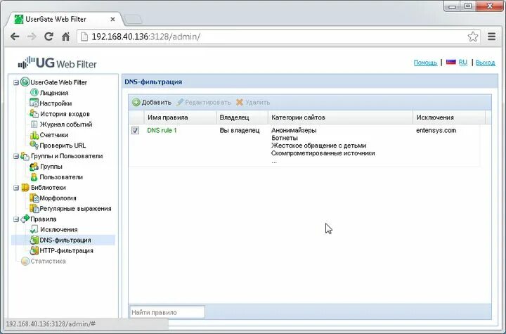Click the RU language link
The width and height of the screenshot is (506, 334).
click(x=462, y=62)
